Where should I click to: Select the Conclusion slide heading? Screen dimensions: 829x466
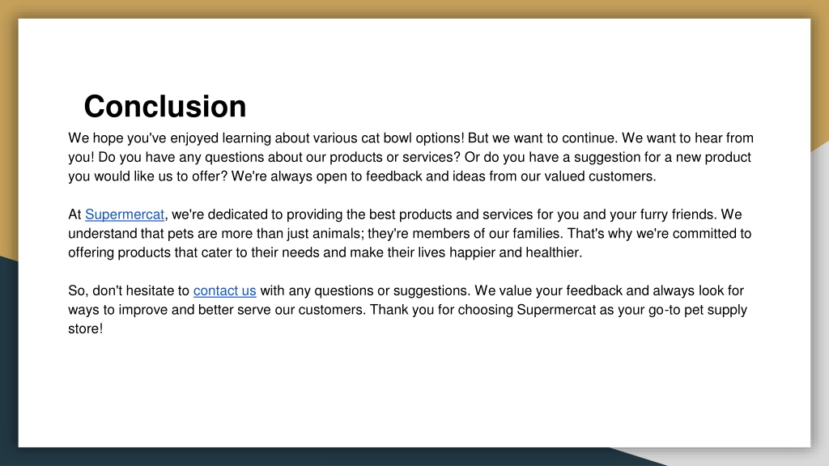pos(165,106)
